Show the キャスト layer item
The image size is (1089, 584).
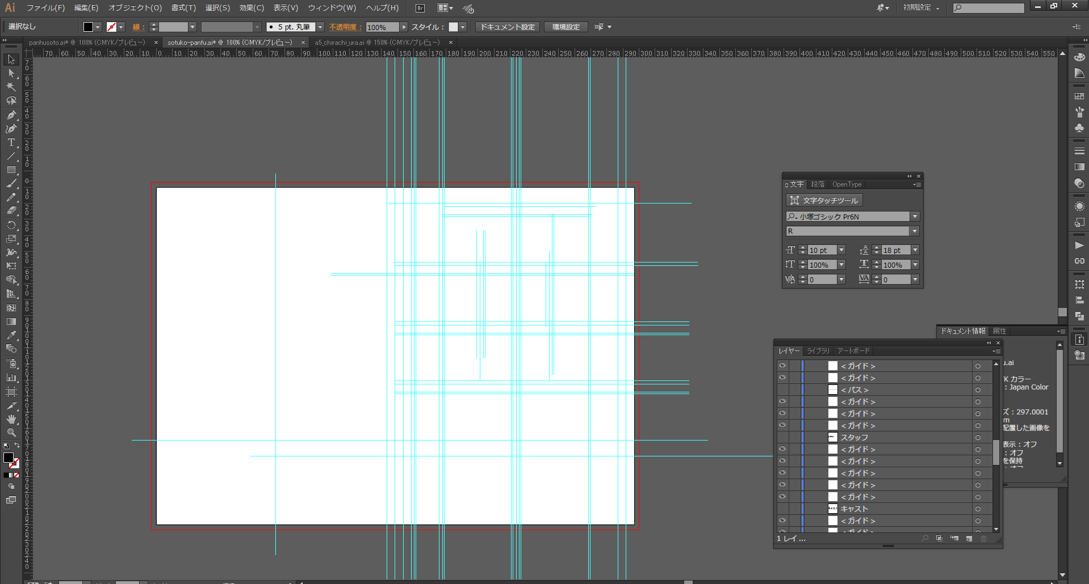click(x=782, y=509)
